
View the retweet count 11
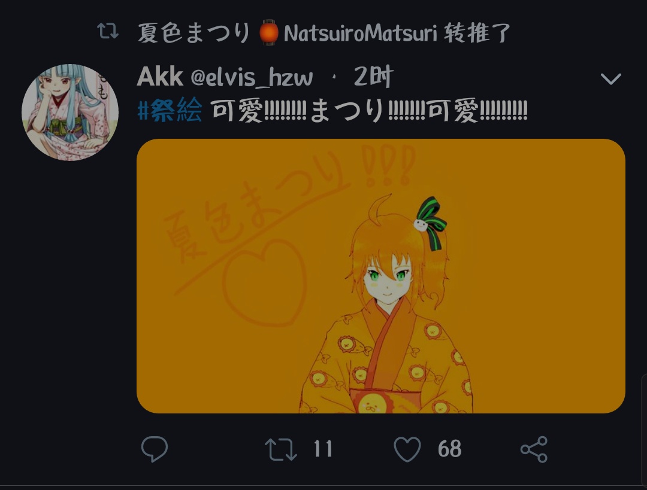[x=323, y=449]
